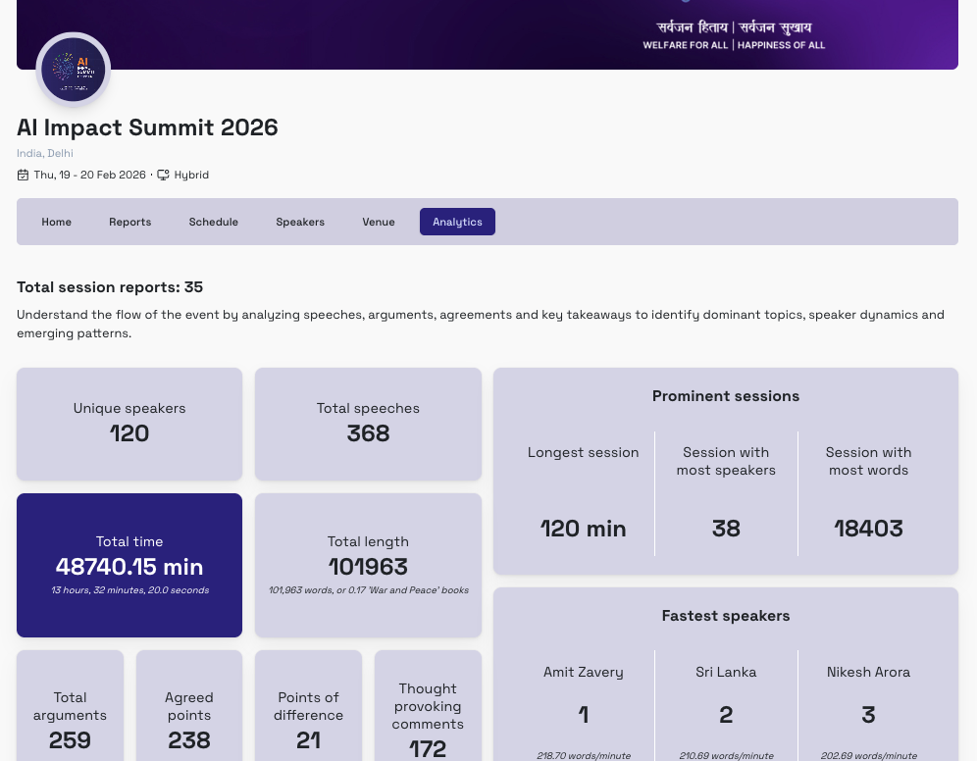Switch to the Home tab
Screen dimensions: 977x761
pyautogui.click(x=56, y=222)
